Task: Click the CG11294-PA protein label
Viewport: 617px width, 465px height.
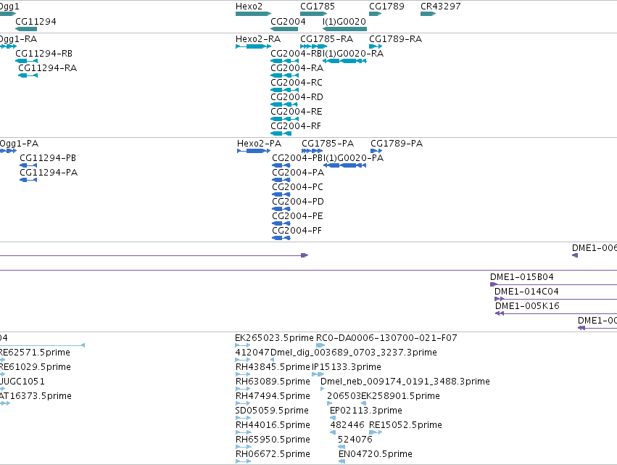Action: tap(49, 173)
